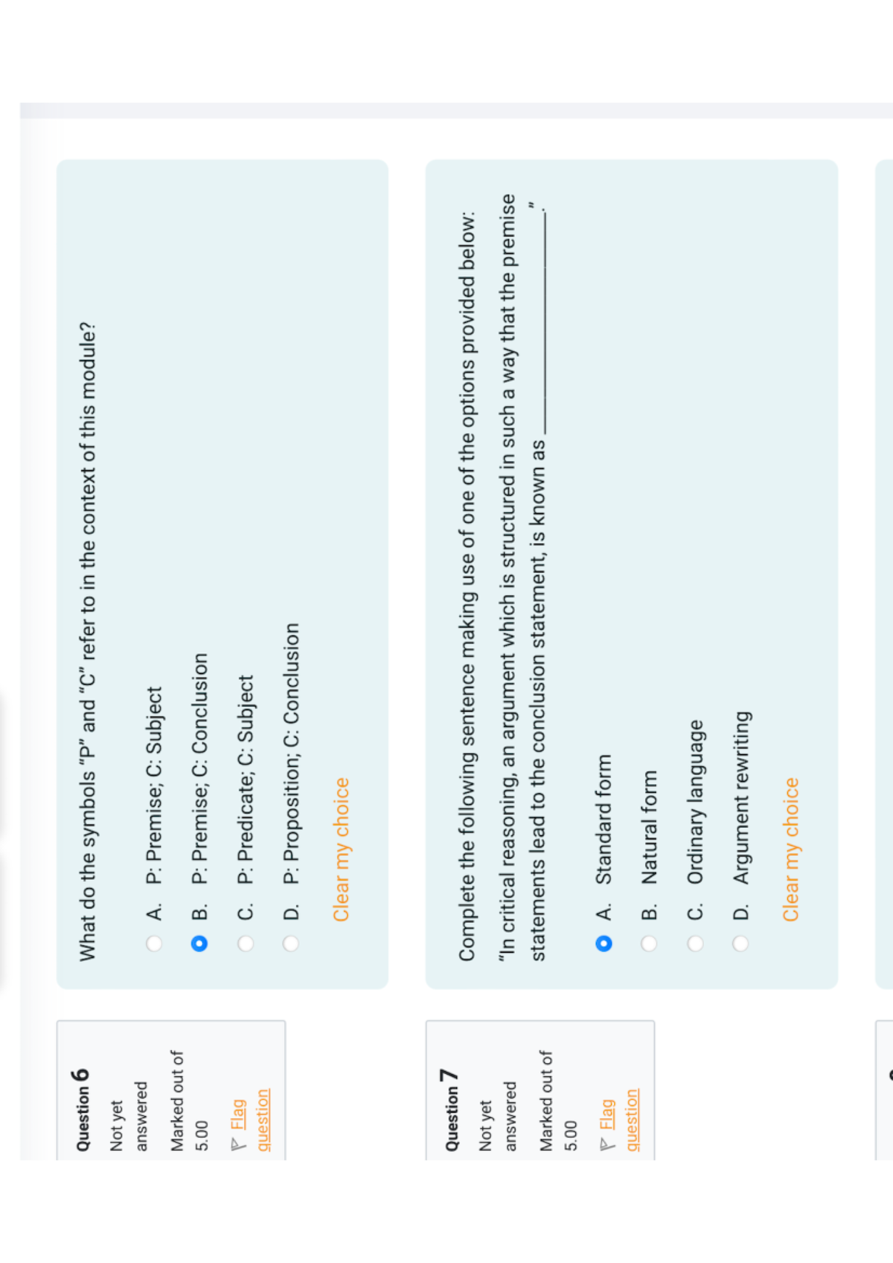Pick radio button D 'Proposition; Conclusion'
893x1263 pixels.
(x=291, y=943)
